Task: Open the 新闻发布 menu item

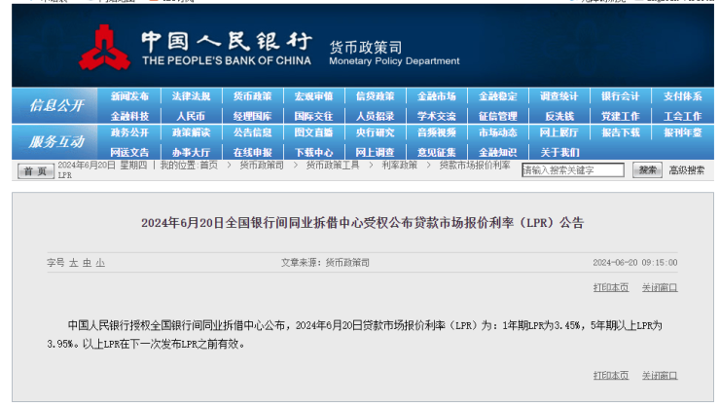Action: point(129,96)
